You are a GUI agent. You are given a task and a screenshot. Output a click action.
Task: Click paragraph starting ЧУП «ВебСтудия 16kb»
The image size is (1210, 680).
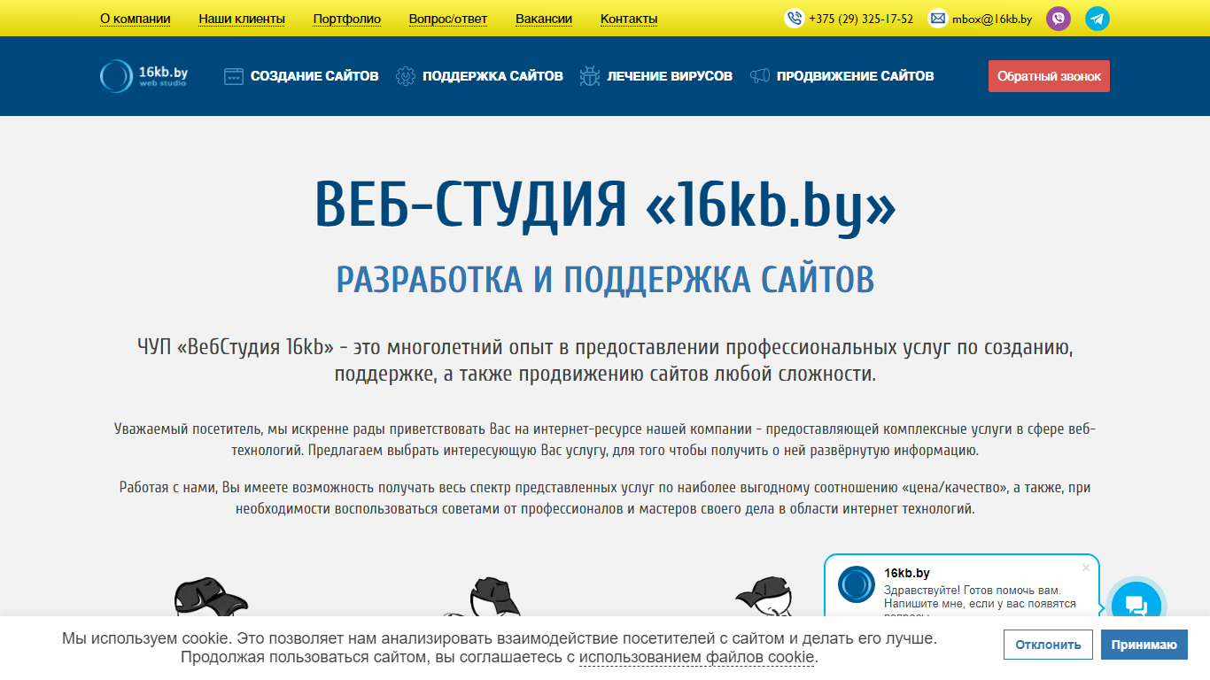pyautogui.click(x=605, y=360)
